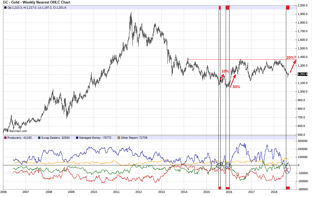Click the 2013 year label on time axis
The height and width of the screenshot is (197, 312).
[x=161, y=192]
